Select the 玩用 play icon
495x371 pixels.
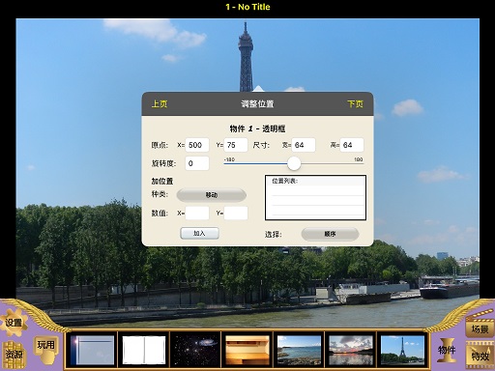coord(46,346)
